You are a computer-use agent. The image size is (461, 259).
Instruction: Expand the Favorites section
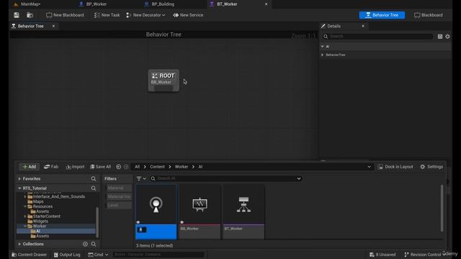[19, 178]
